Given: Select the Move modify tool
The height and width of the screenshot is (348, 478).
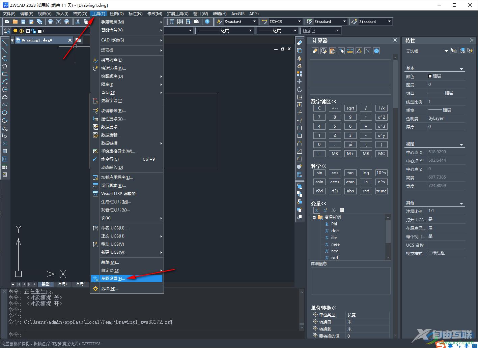Looking at the screenshot, I should pyautogui.click(x=299, y=82).
